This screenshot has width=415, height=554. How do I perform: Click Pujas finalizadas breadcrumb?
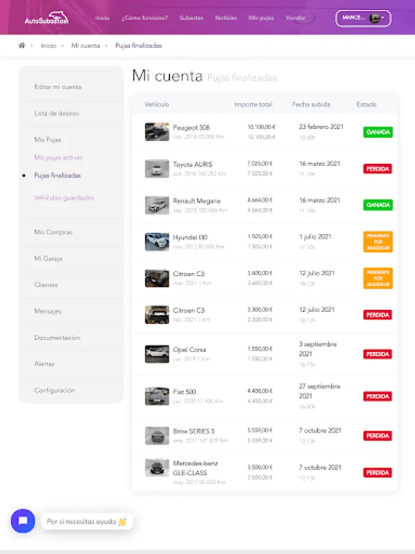139,46
